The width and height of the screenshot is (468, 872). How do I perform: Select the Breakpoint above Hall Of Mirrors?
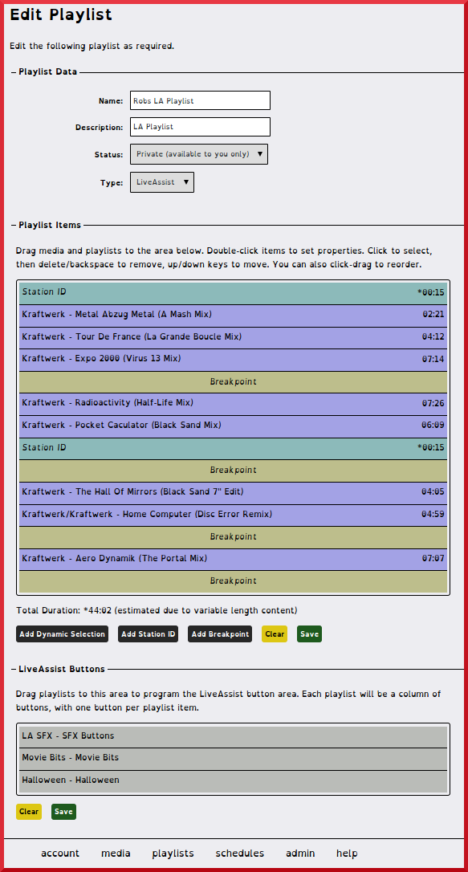click(234, 471)
